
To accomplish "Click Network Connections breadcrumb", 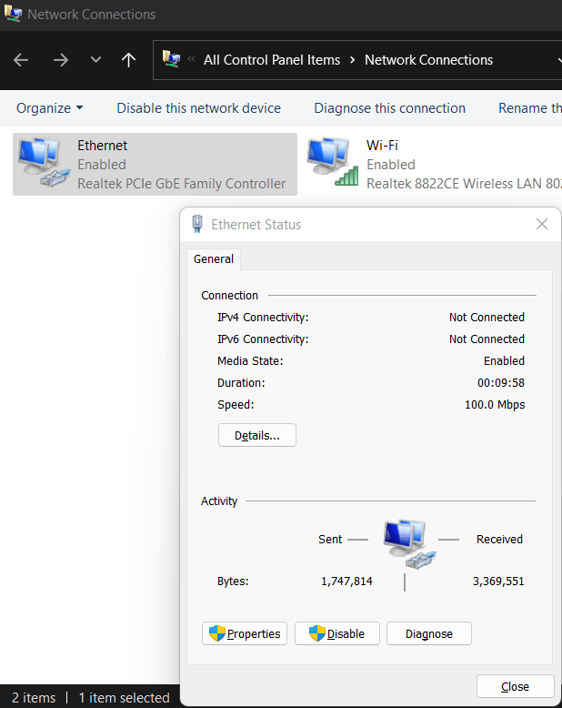I will click(428, 59).
